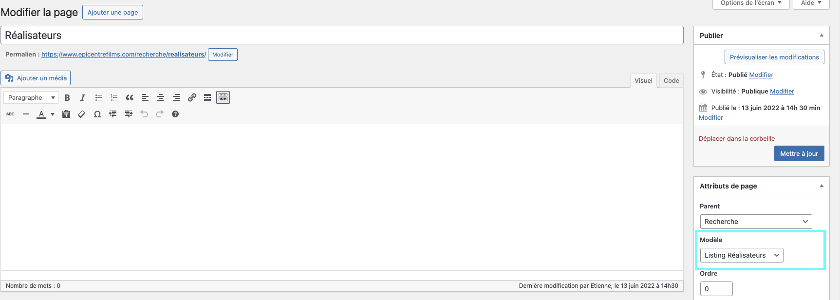Open the Parent page dropdown
This screenshot has height=300, width=840.
point(756,222)
